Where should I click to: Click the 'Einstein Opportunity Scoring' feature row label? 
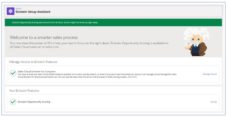(34, 102)
